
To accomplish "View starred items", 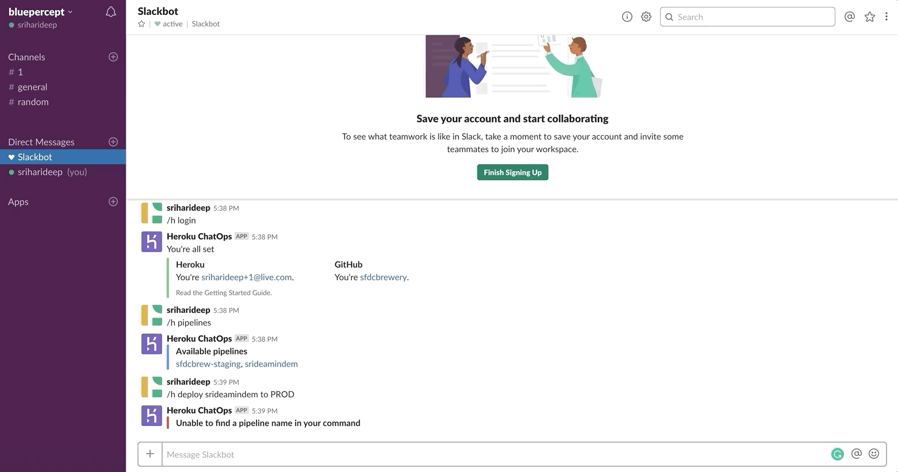I will [870, 17].
